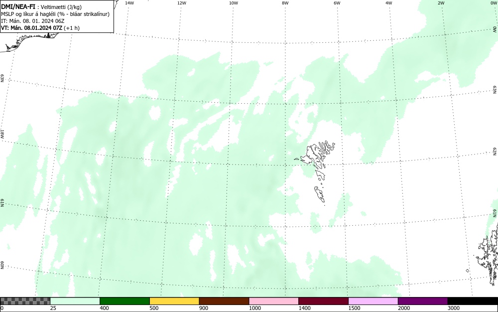Click the 0W longitude label
Screen dimensions: 498x312
pos(494,3)
